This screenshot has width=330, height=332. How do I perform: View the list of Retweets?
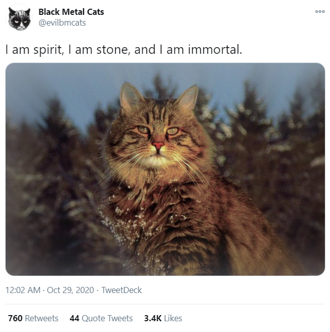(42, 318)
